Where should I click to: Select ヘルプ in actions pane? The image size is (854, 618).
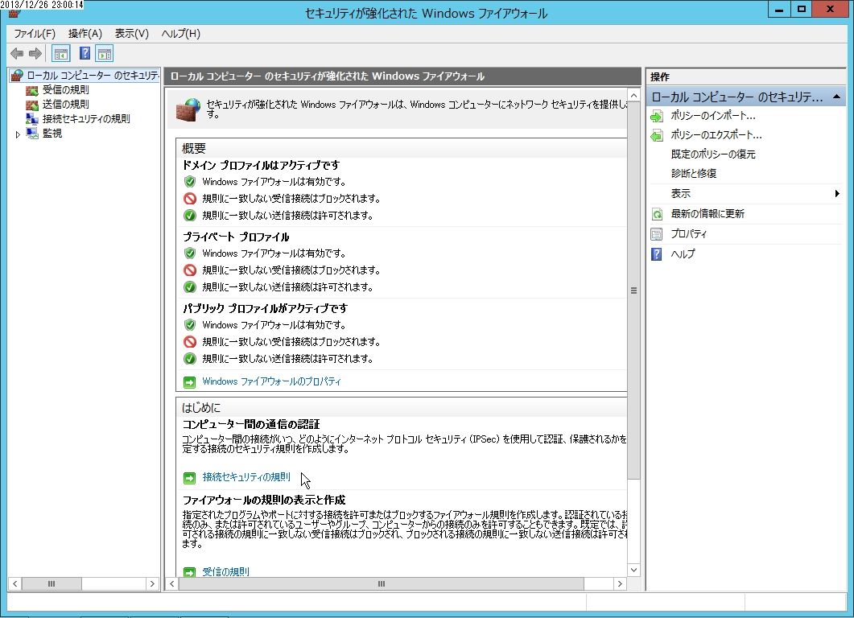pos(683,254)
